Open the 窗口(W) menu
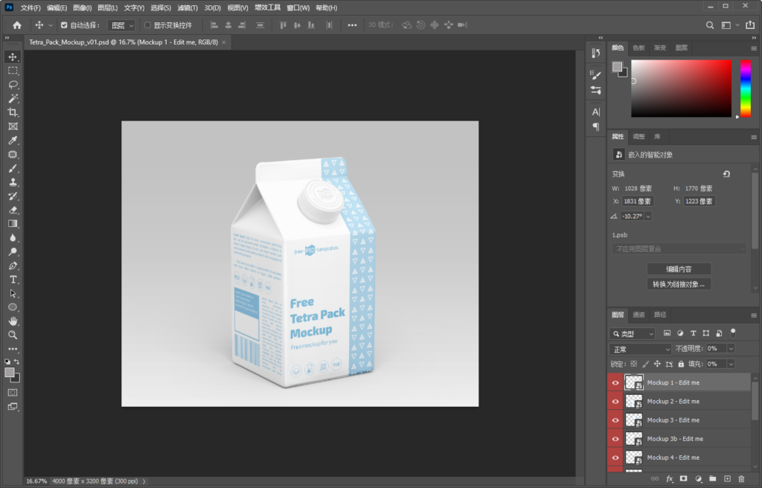Screen dimensions: 762x488 tap(298, 7)
